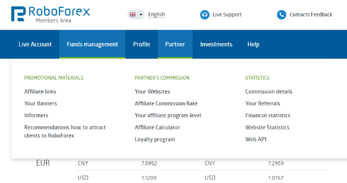Image resolution: width=347 pixels, height=183 pixels.
Task: Click the UK flag language icon
Action: [x=132, y=14]
